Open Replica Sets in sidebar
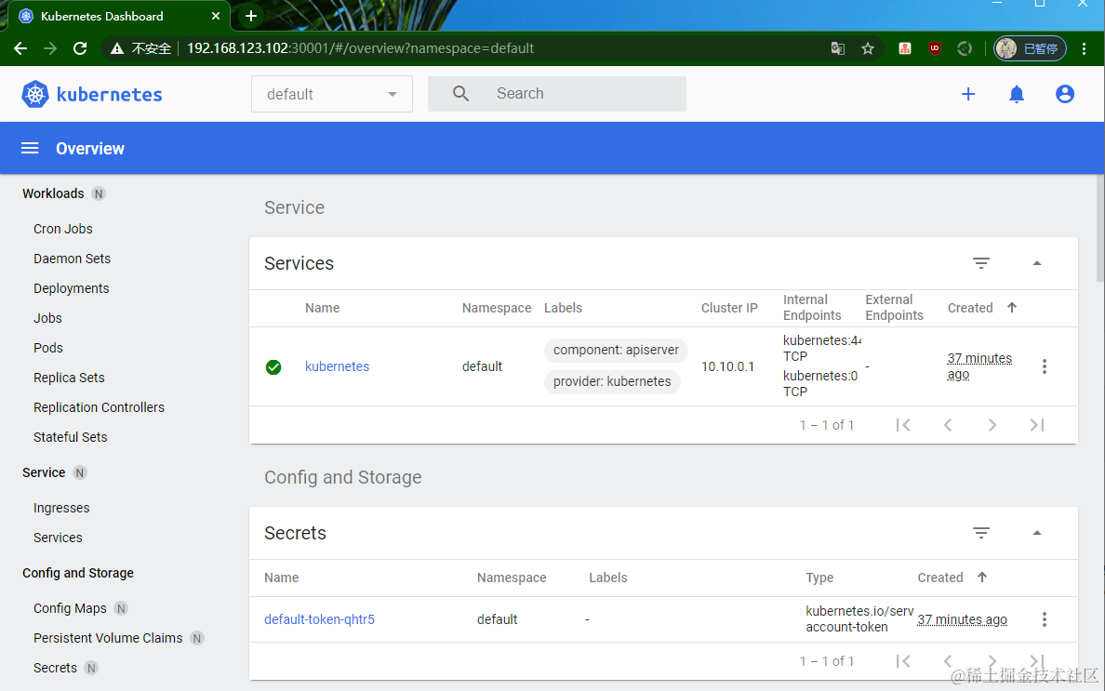 point(69,378)
